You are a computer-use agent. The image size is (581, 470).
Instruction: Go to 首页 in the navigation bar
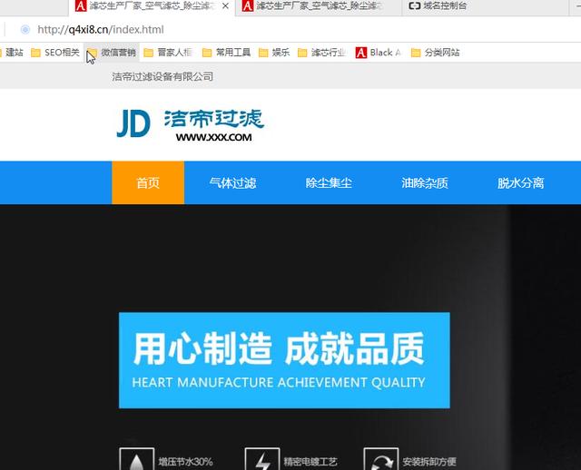pos(148,182)
